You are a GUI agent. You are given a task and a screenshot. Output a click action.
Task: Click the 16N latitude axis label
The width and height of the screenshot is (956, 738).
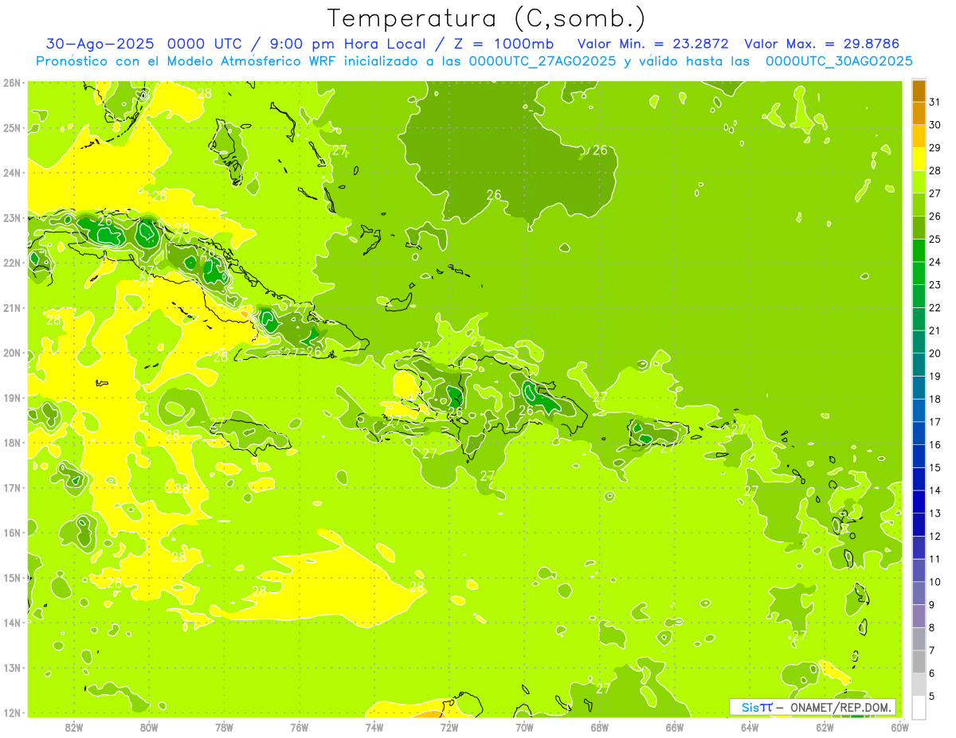[11, 533]
